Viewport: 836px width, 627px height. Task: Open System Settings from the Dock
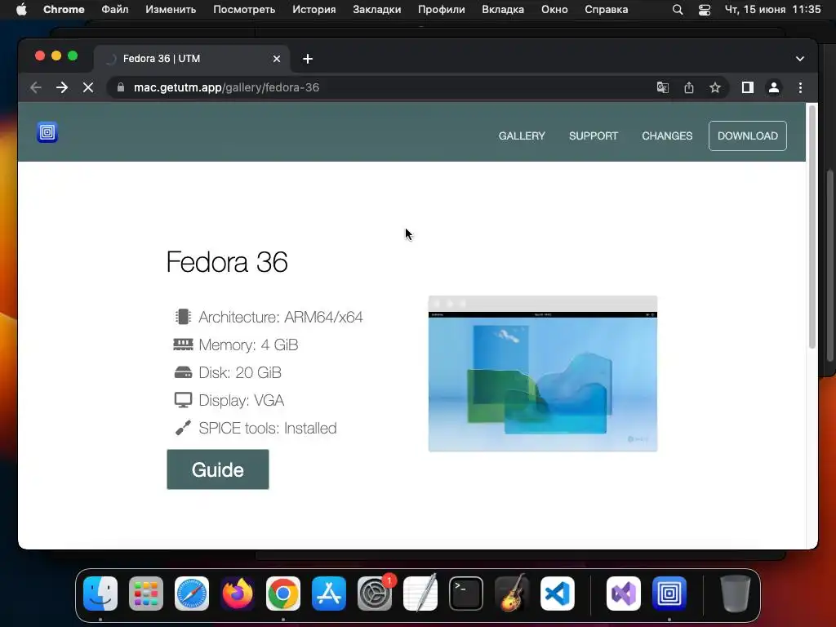coord(375,594)
